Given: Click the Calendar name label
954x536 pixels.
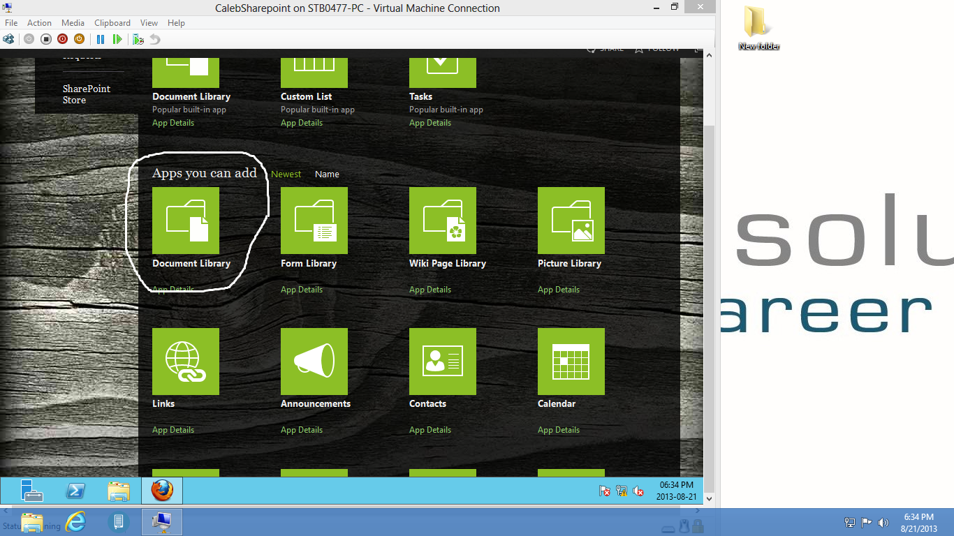Looking at the screenshot, I should tap(557, 403).
